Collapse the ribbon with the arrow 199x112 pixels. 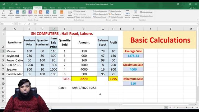tap(197, 20)
